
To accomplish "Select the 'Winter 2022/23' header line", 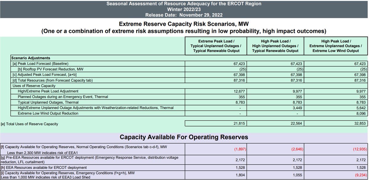I will click(184, 10).
